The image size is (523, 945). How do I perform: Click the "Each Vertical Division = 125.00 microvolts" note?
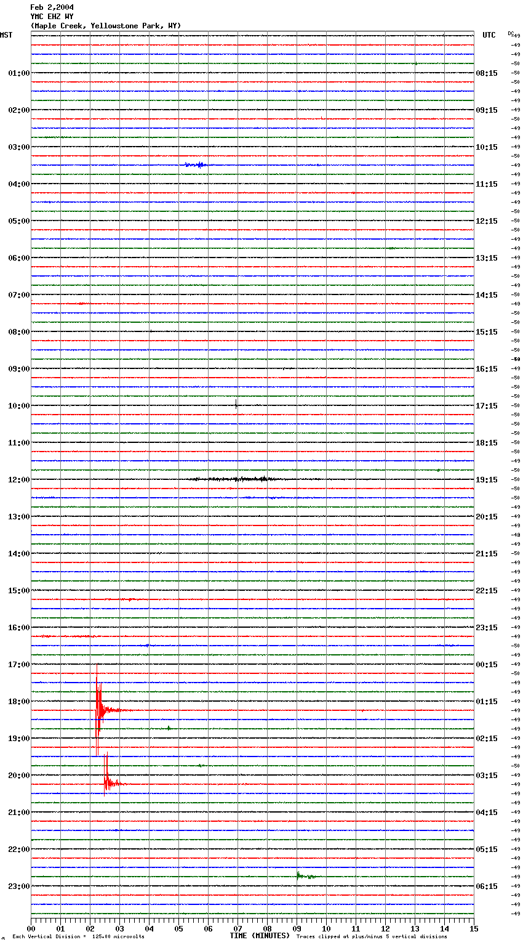coord(79,937)
